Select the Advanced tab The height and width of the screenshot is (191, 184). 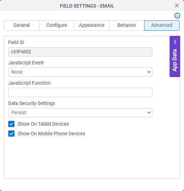pyautogui.click(x=162, y=25)
